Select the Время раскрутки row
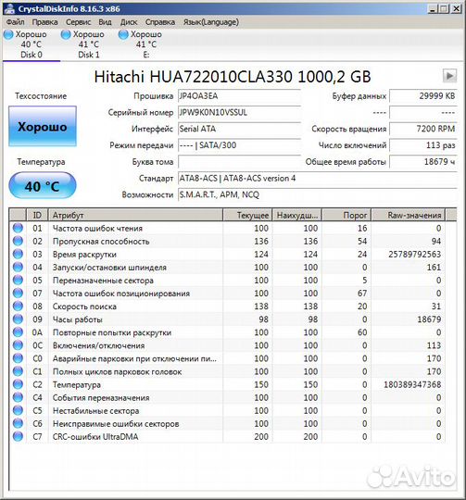466x500 pixels. [x=227, y=254]
